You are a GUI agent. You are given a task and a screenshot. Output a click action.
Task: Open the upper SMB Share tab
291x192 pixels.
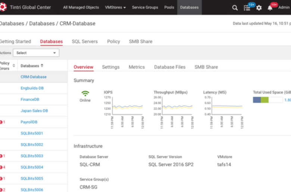click(141, 41)
